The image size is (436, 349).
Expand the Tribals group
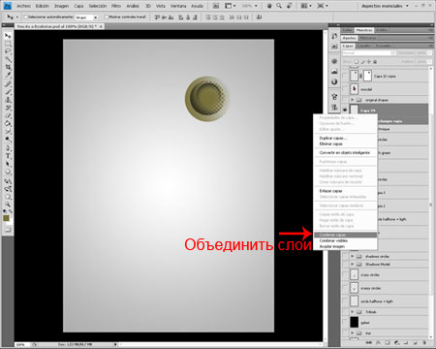pyautogui.click(x=353, y=312)
